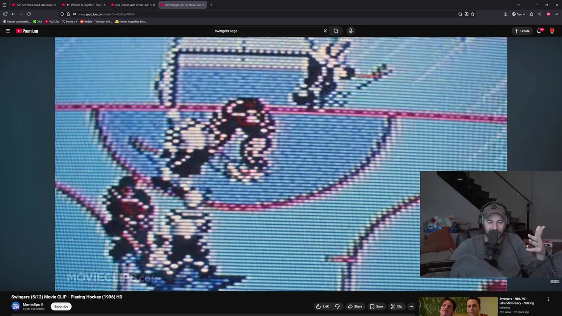Sign in to the browser account
The width and height of the screenshot is (562, 316).
pos(518,14)
